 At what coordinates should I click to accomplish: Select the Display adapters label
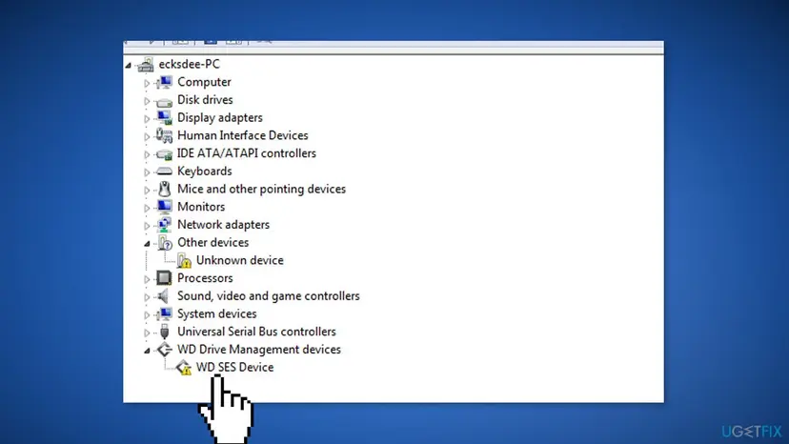pyautogui.click(x=220, y=118)
